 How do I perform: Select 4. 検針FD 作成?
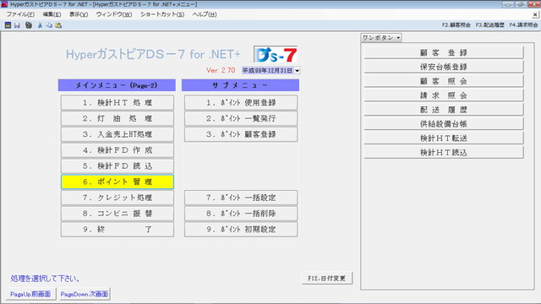pos(117,150)
